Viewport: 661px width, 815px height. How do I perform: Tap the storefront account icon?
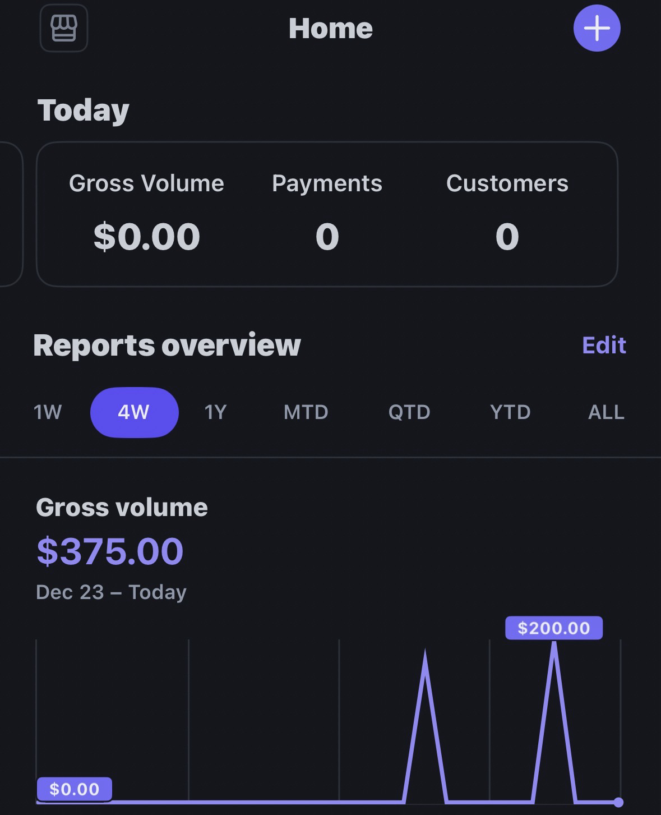63,28
